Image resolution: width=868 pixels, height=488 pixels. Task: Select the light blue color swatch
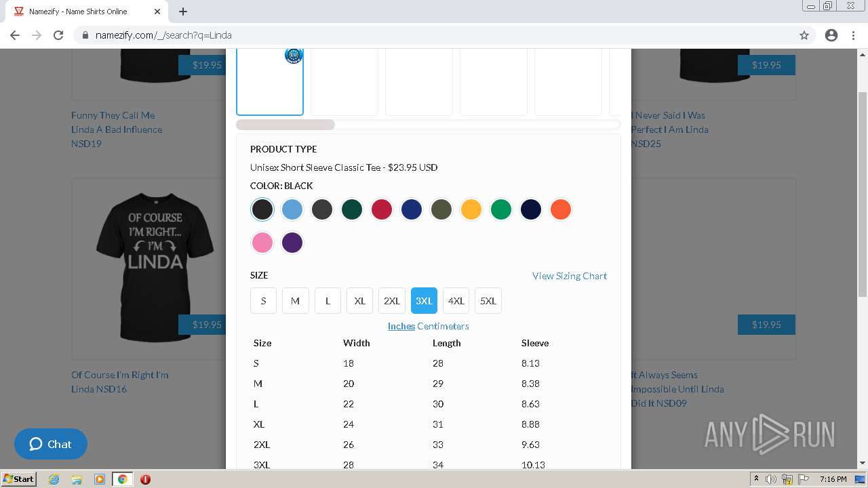[292, 209]
